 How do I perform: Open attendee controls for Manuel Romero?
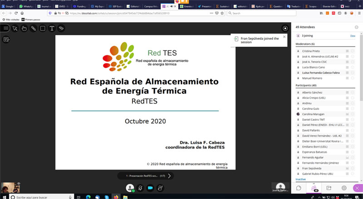pos(353,78)
